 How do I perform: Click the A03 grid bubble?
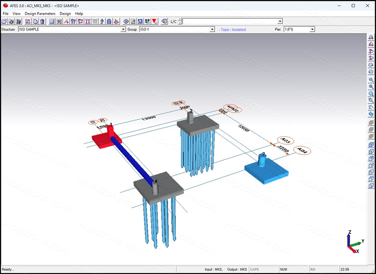285,140
